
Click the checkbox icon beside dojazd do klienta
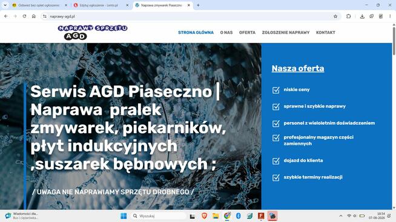tap(276, 161)
